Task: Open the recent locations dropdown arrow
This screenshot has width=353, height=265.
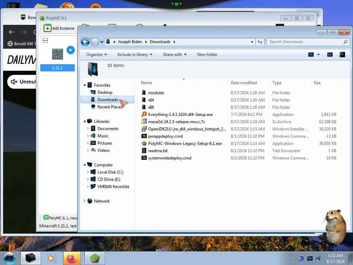Action: 102,42
